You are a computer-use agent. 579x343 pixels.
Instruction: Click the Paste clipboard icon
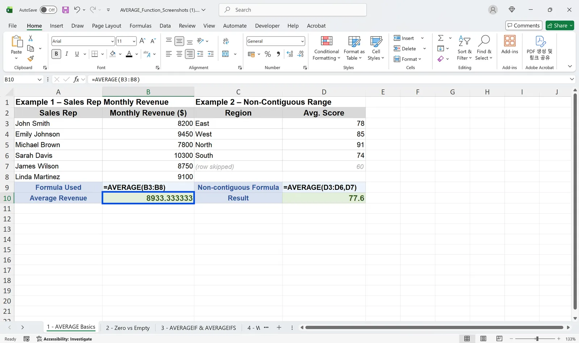(17, 41)
